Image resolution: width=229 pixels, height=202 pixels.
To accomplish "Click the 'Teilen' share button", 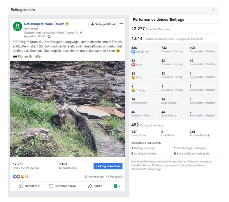I will 95,186.
